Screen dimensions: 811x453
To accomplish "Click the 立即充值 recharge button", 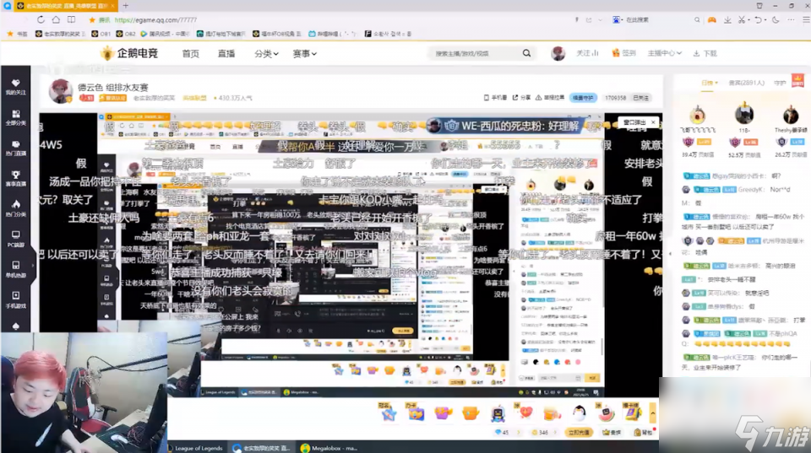I will click(x=579, y=433).
